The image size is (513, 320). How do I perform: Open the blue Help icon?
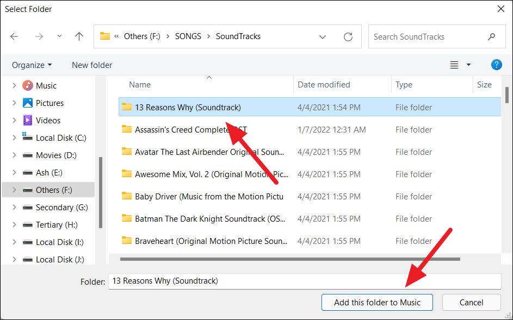click(x=496, y=65)
